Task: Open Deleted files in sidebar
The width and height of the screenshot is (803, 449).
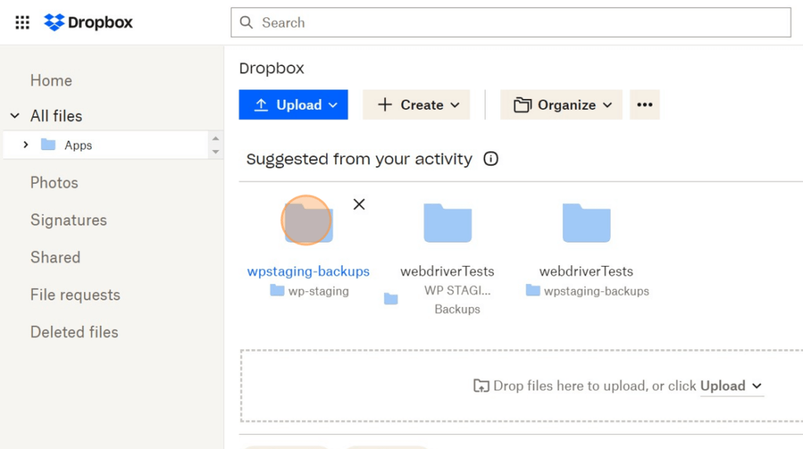Action: point(74,332)
